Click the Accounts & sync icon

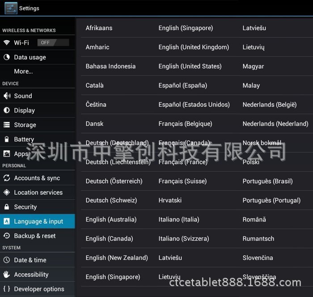point(7,178)
